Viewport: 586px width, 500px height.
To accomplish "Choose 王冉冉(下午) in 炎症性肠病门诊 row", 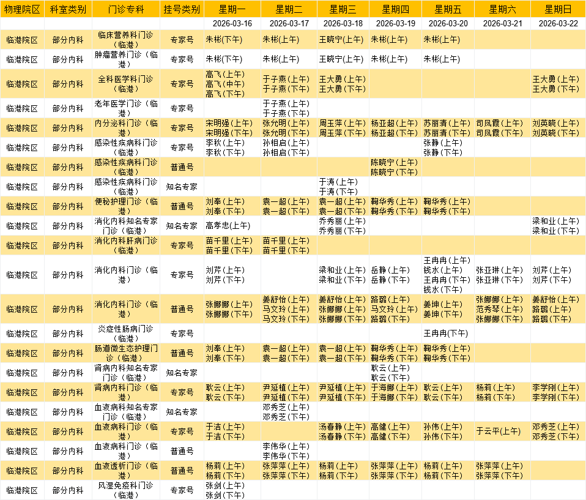I will pyautogui.click(x=446, y=334).
